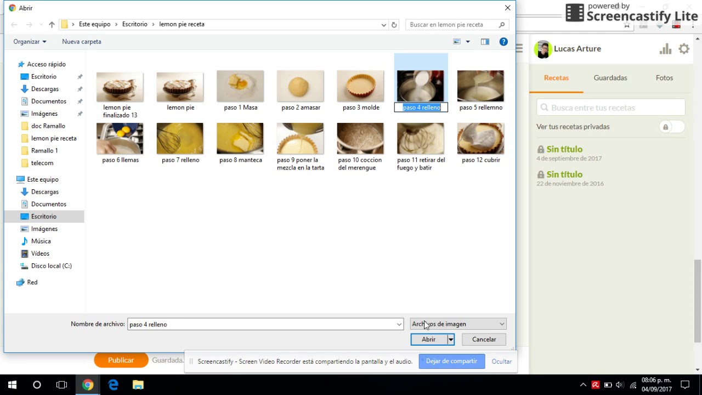Open Abrir button split arrow
Screen dimensions: 702x395
(450, 340)
